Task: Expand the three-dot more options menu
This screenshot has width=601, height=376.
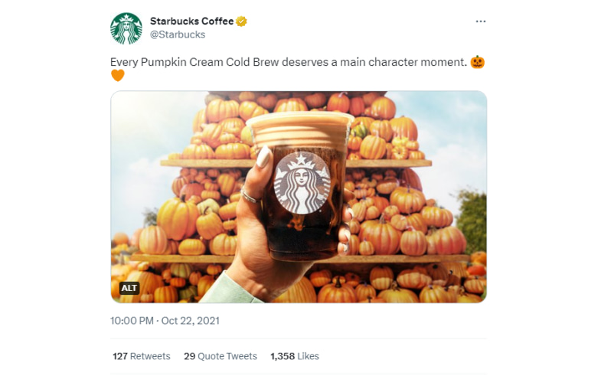Action: point(481,21)
